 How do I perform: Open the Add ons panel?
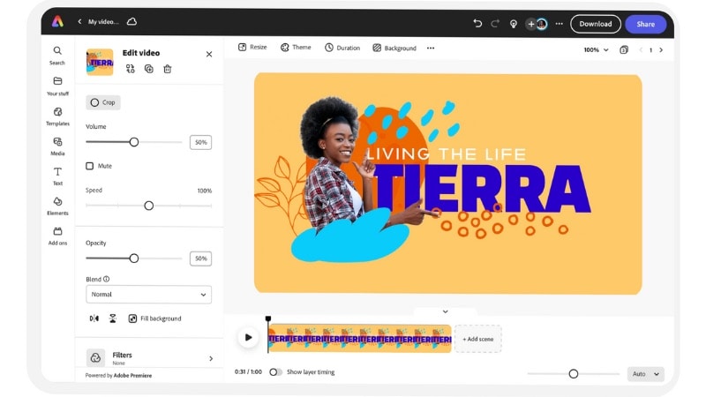tap(57, 236)
